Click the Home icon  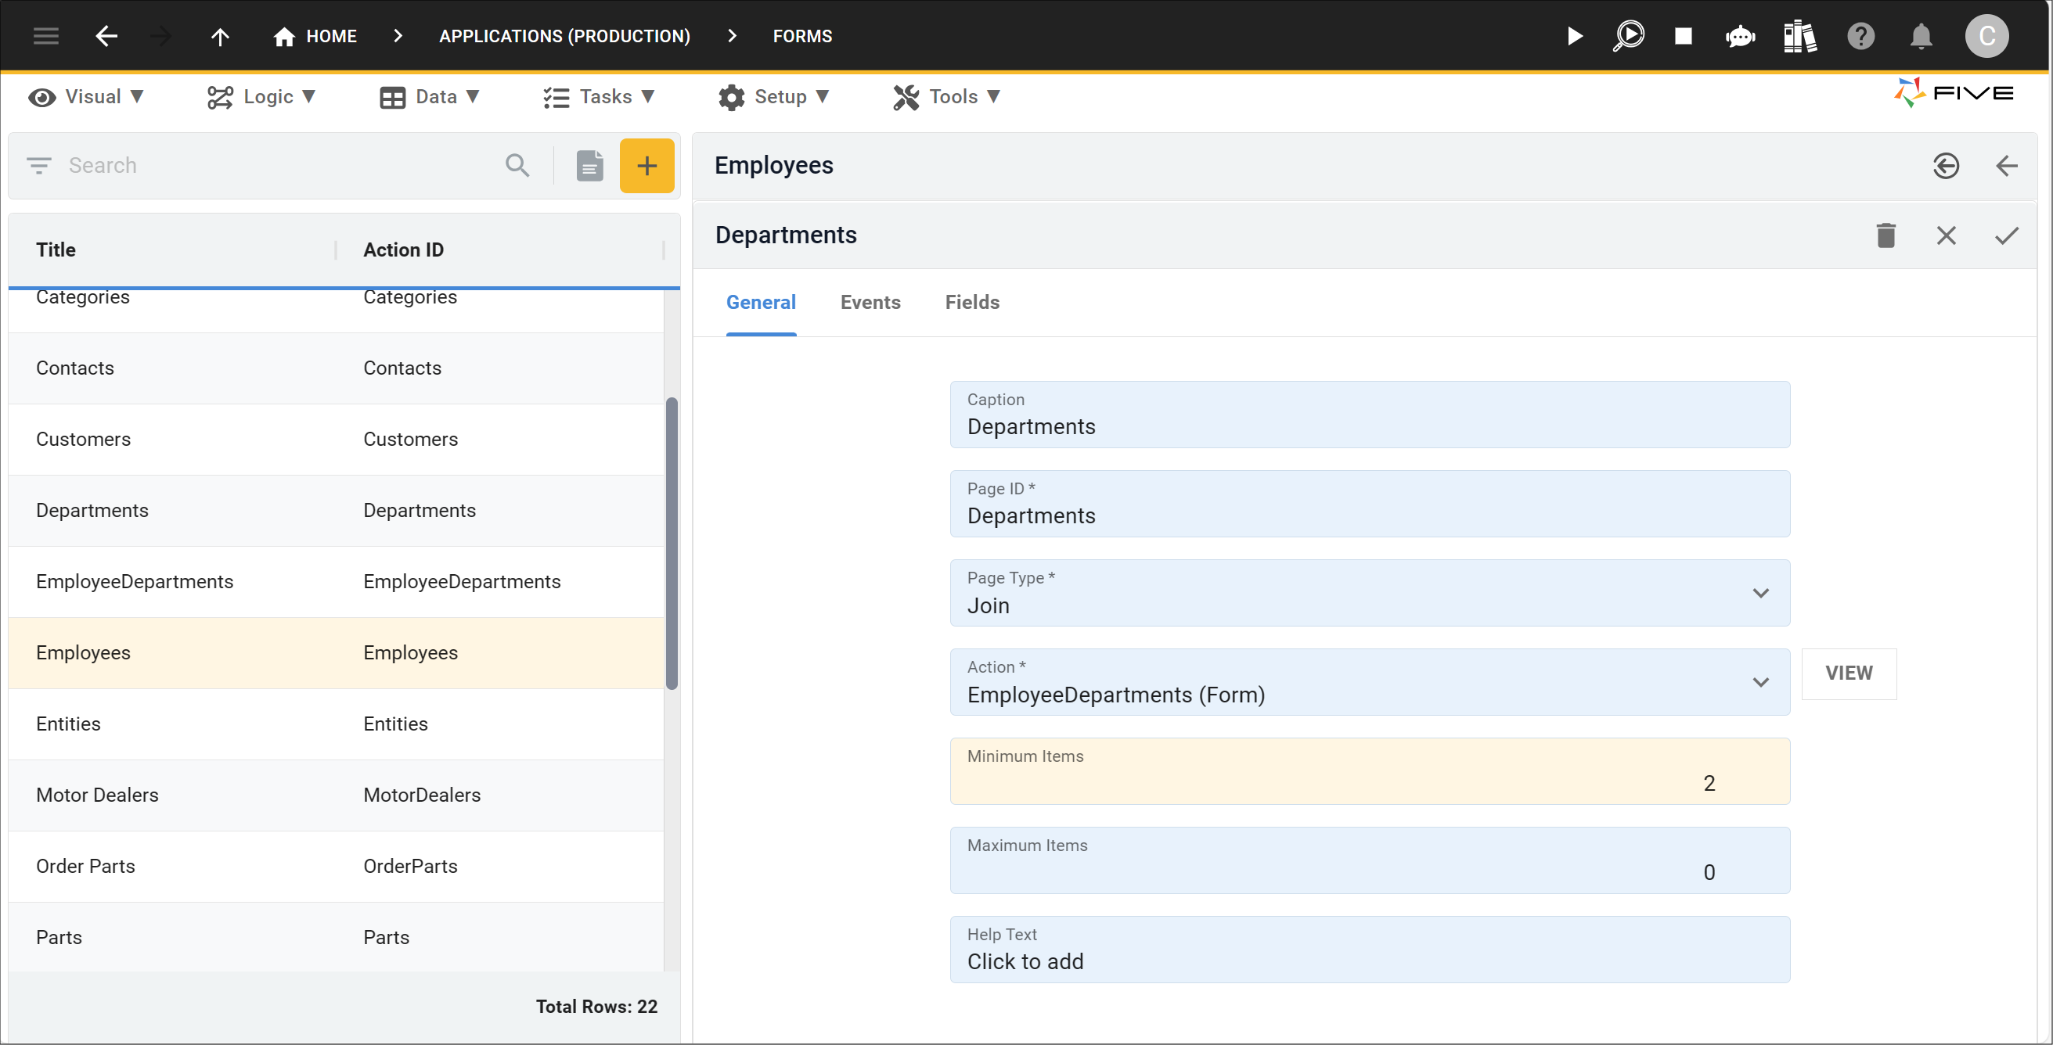(x=283, y=36)
